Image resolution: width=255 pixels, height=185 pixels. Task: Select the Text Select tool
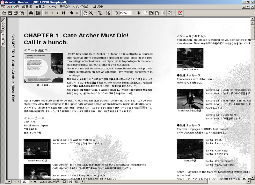[x=100, y=13]
